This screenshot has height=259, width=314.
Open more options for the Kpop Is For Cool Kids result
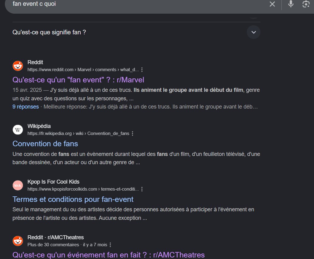142,189
